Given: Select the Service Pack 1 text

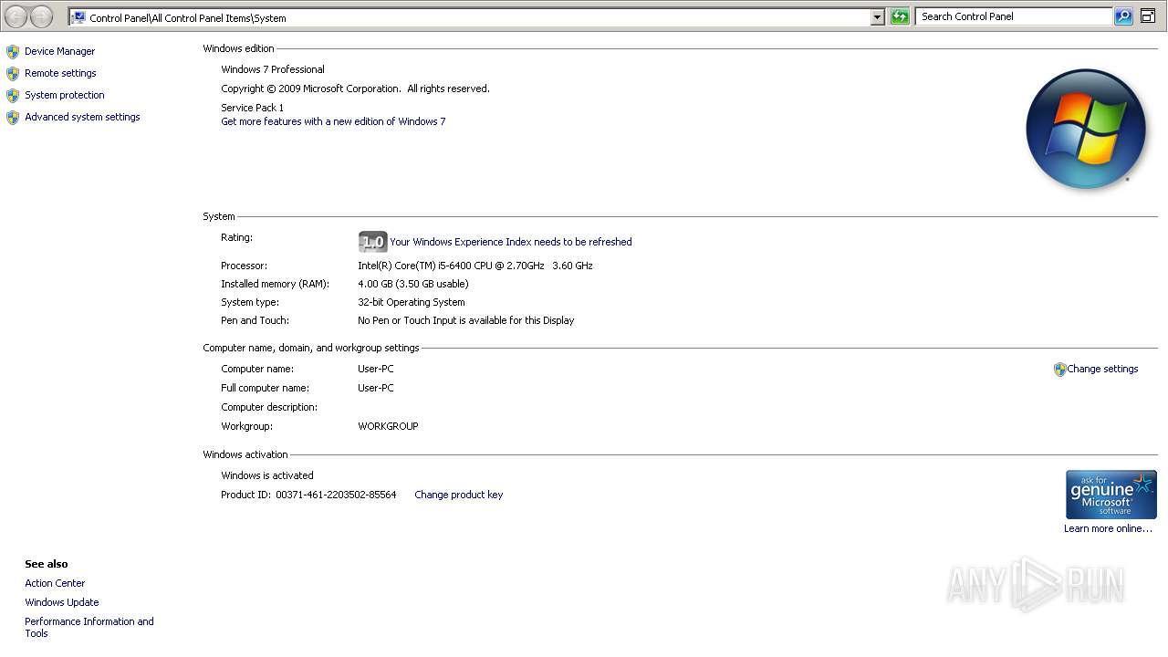Looking at the screenshot, I should [x=253, y=108].
